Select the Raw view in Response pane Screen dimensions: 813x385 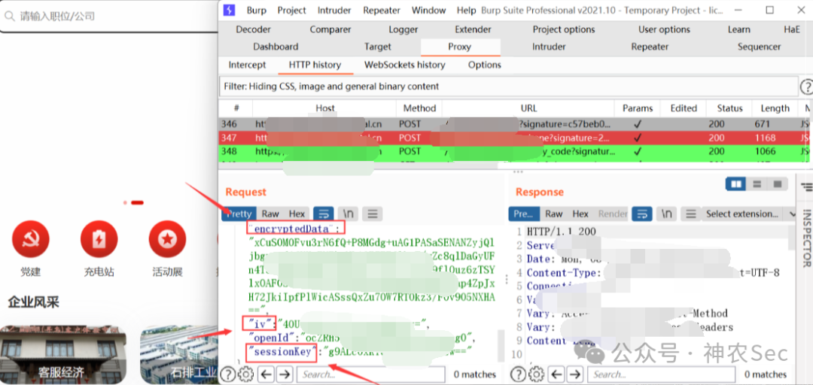click(554, 214)
